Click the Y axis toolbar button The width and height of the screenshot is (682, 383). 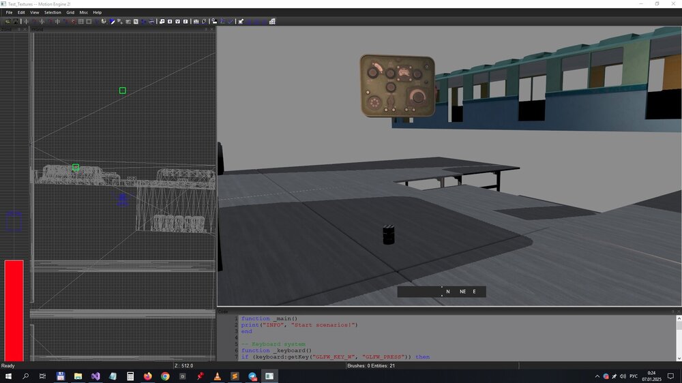(x=178, y=21)
